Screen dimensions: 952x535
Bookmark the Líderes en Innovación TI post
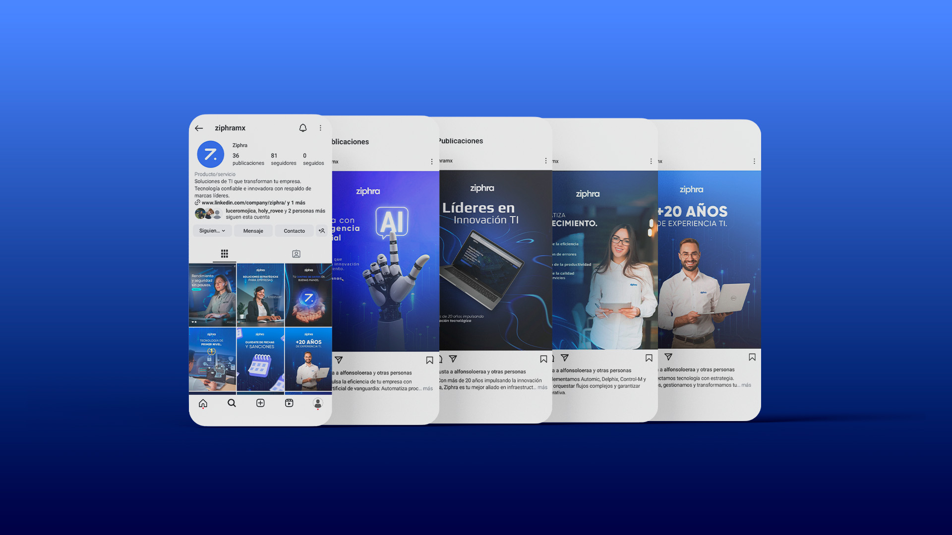point(543,359)
